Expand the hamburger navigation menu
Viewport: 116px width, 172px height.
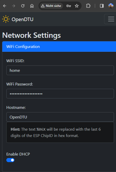tap(111, 19)
